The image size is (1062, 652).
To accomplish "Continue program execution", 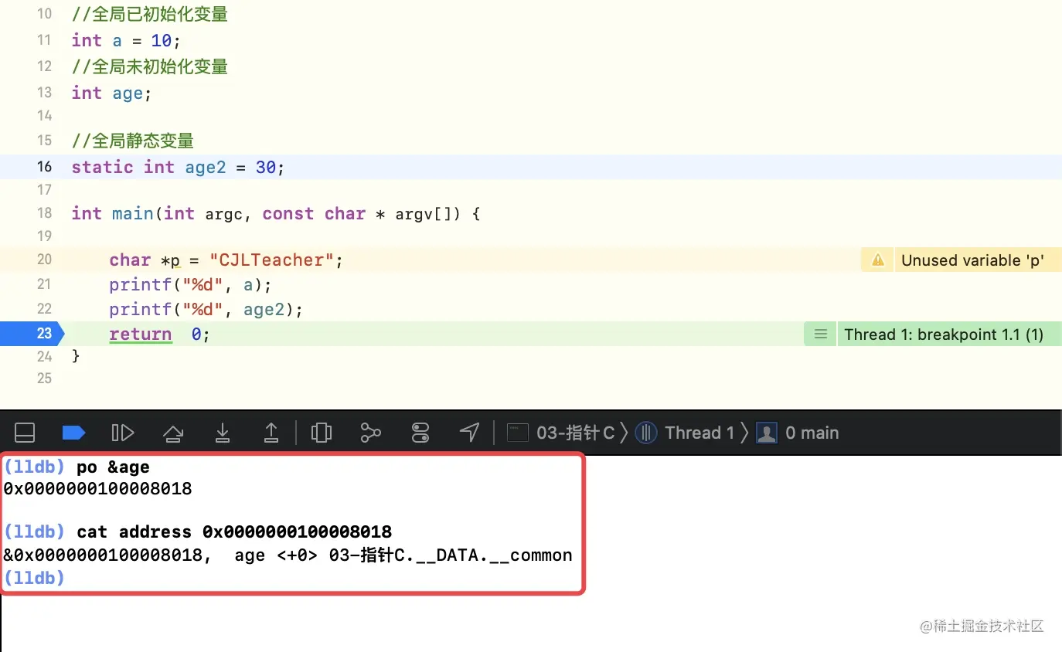I will [123, 433].
